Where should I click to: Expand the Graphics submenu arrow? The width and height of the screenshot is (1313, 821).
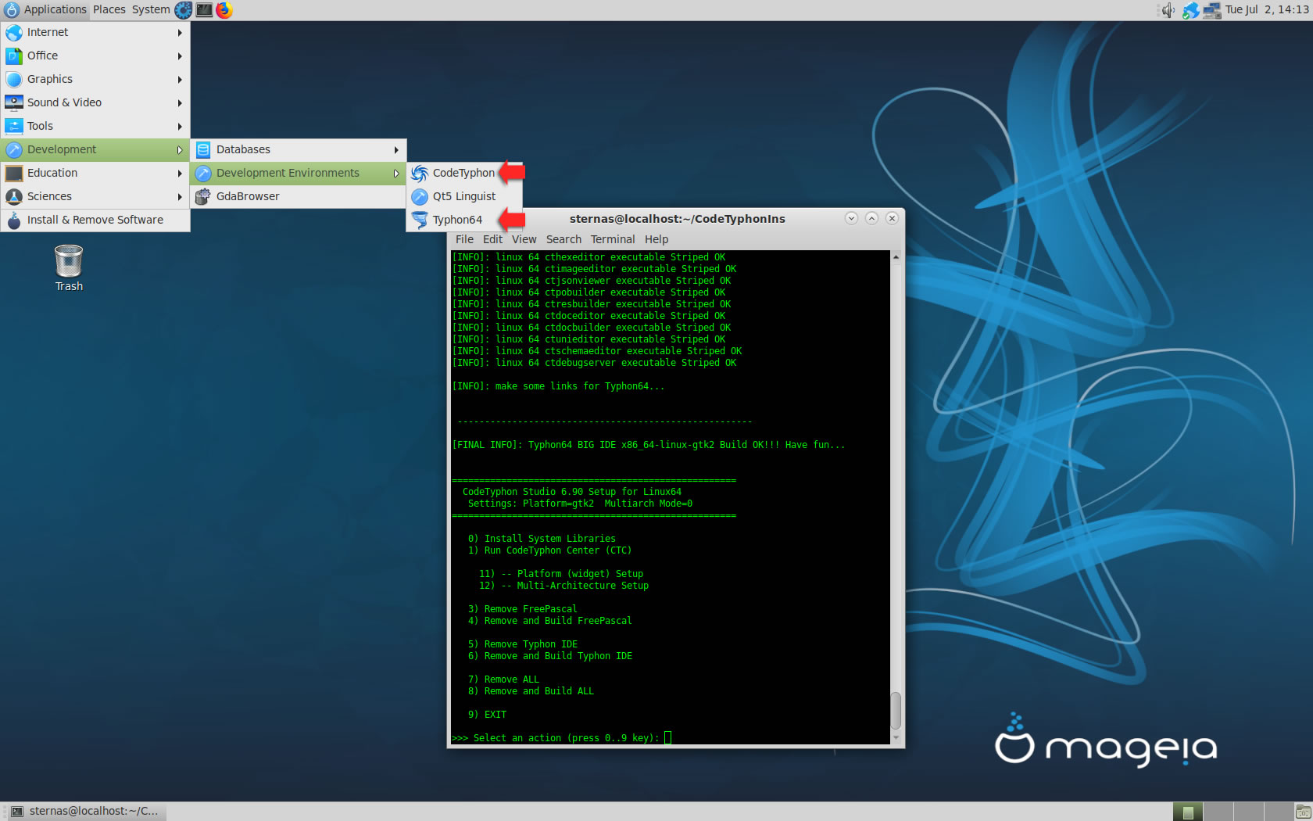(x=180, y=79)
